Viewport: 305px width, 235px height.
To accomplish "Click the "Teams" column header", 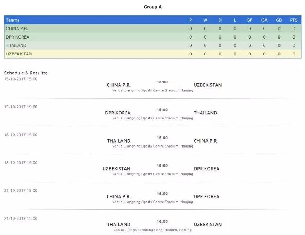I will 13,20.
